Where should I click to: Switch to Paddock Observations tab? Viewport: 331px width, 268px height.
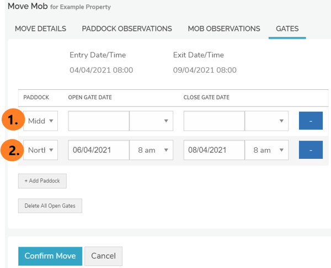tap(127, 29)
